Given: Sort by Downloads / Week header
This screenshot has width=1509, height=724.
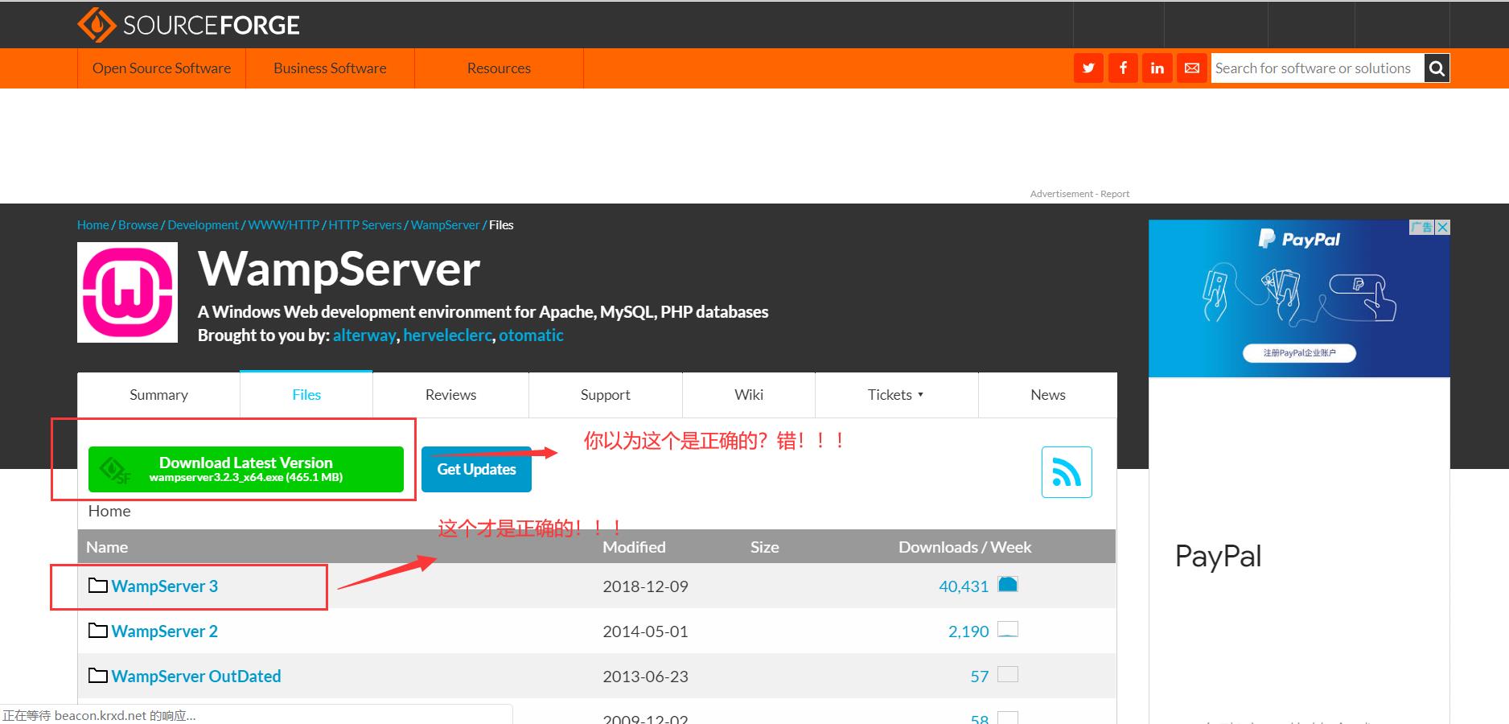Looking at the screenshot, I should pos(964,547).
